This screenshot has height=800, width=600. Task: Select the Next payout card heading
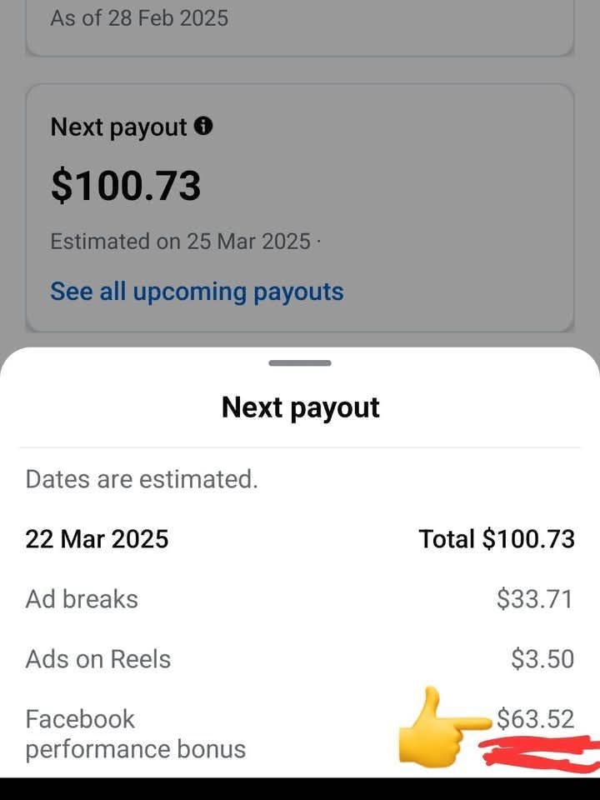[x=118, y=127]
